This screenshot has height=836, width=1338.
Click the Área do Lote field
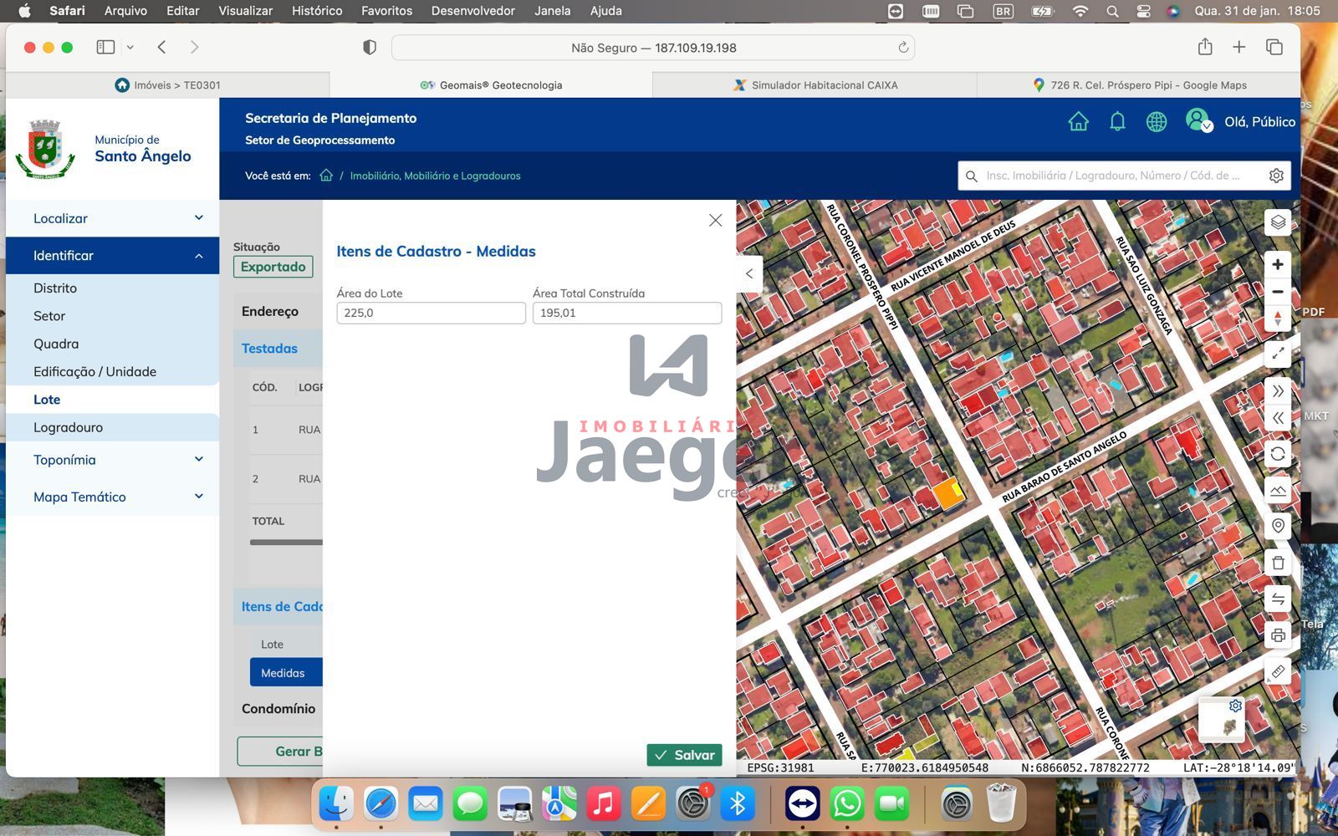click(x=431, y=313)
